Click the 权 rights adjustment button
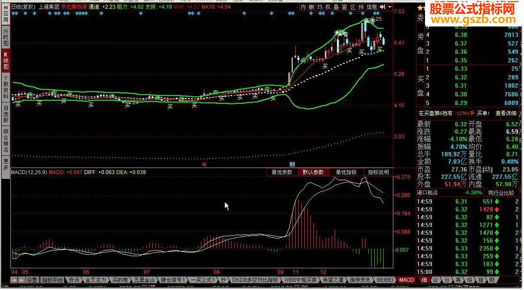This screenshot has height=290, width=524. pyautogui.click(x=328, y=7)
